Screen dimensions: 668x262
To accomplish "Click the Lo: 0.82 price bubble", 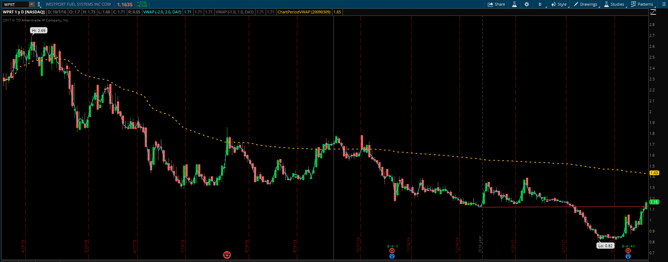I will click(x=606, y=246).
